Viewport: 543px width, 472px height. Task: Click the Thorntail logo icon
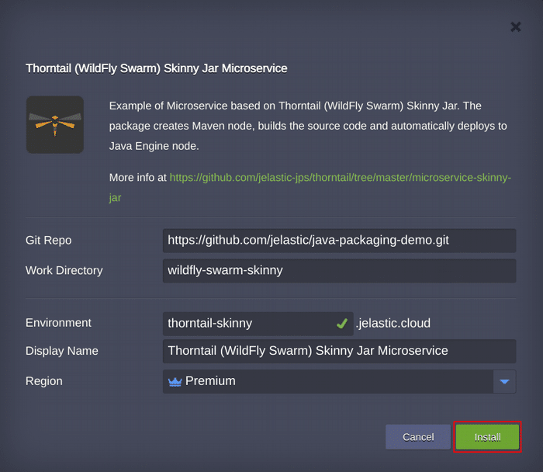tap(54, 124)
